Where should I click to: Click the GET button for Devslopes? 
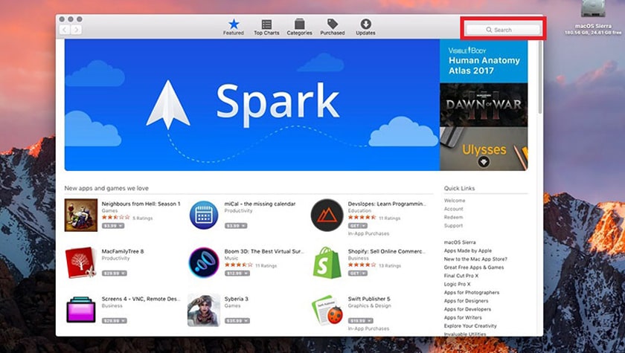[x=358, y=226]
